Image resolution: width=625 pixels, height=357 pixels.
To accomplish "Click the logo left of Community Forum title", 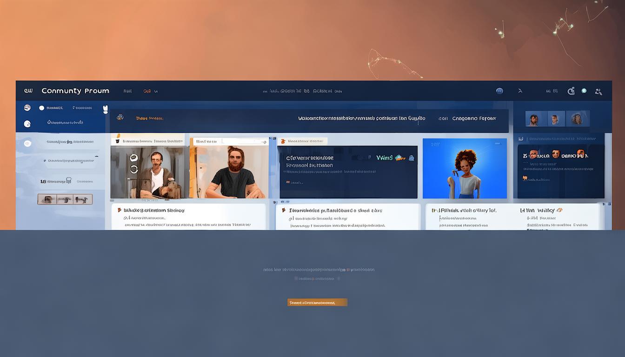I will (28, 91).
